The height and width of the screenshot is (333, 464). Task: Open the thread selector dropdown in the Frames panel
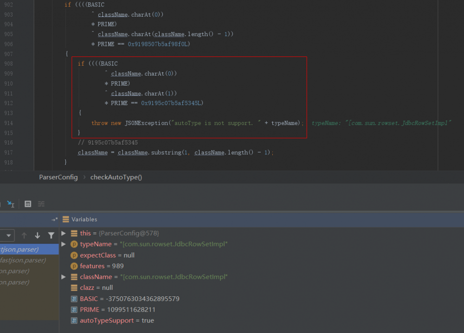click(x=8, y=235)
